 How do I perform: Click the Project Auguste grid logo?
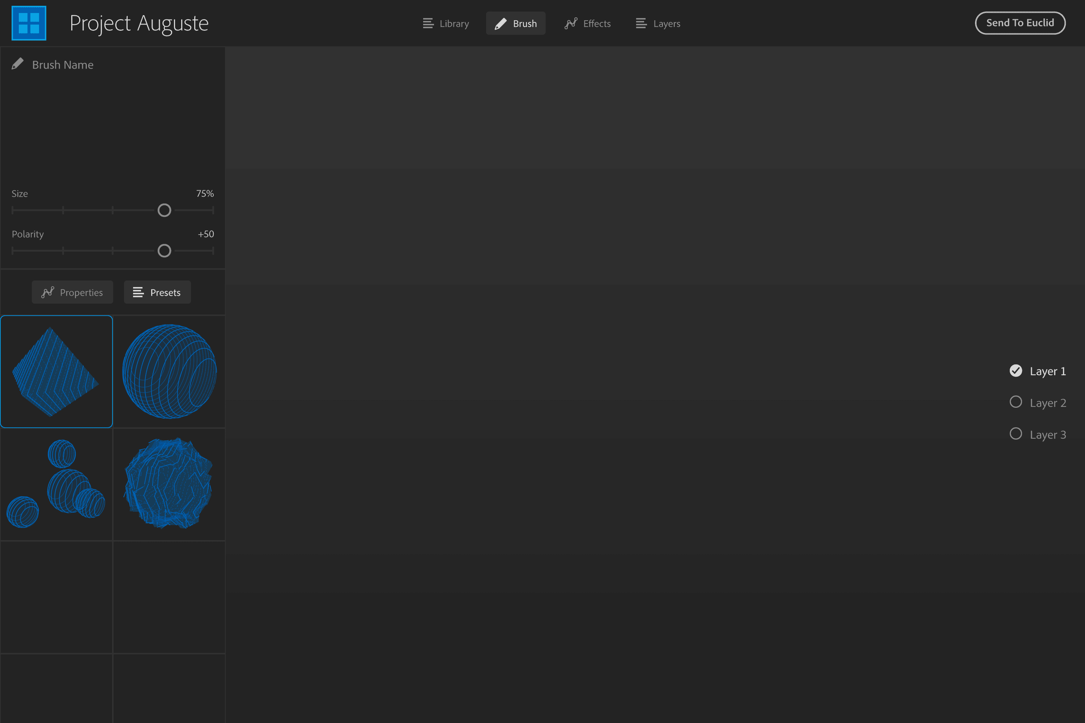[29, 22]
